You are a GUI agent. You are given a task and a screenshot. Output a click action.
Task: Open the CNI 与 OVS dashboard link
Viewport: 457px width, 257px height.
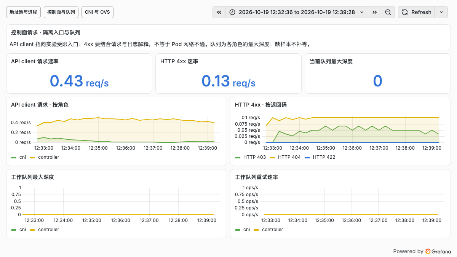pyautogui.click(x=97, y=12)
